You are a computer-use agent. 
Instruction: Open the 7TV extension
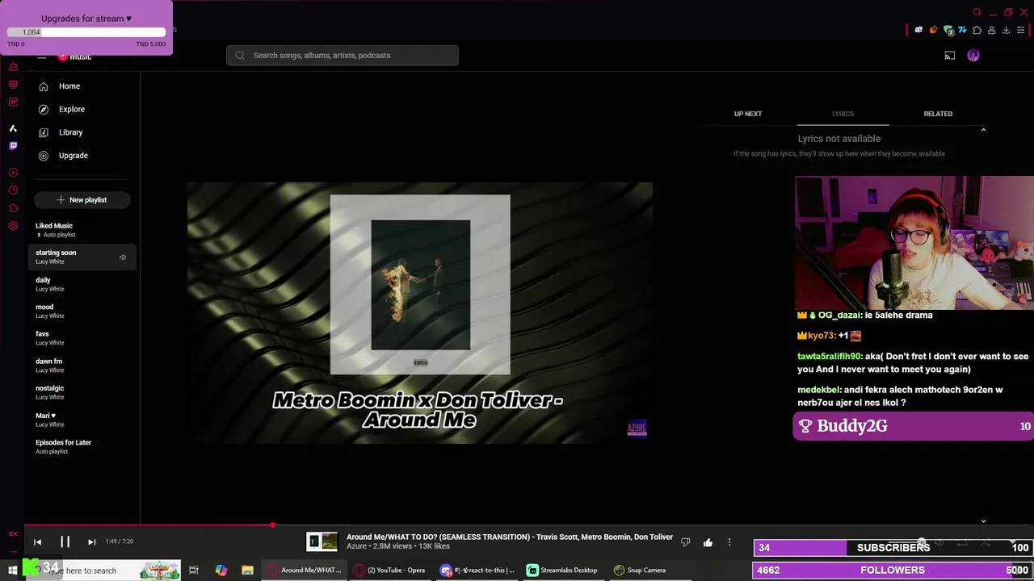tap(962, 31)
